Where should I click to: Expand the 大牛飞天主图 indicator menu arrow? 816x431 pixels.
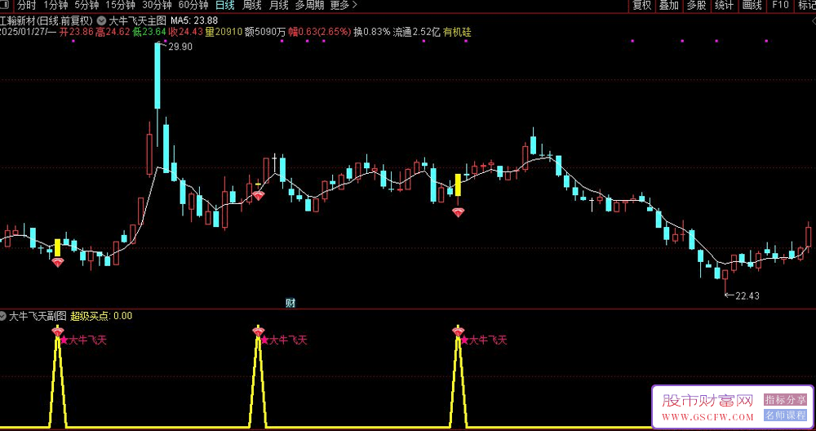(101, 21)
